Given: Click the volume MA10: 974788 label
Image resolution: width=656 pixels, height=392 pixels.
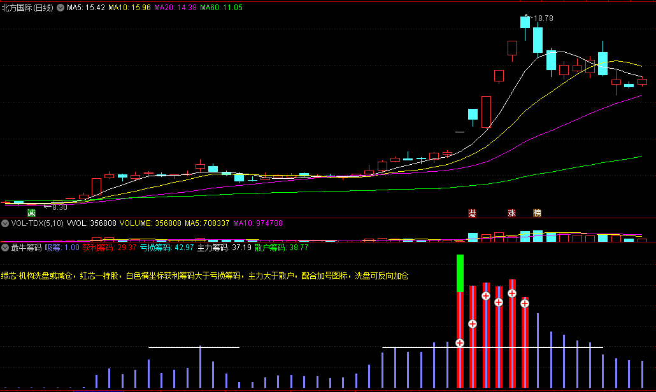Looking at the screenshot, I should pos(258,223).
